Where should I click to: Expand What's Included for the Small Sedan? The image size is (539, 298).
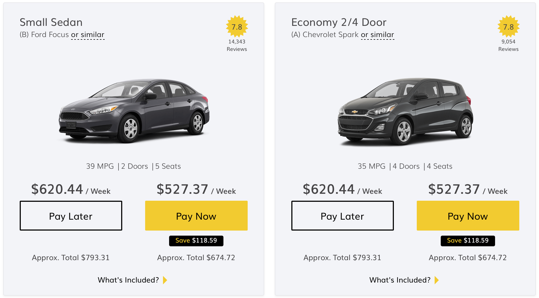click(x=128, y=280)
